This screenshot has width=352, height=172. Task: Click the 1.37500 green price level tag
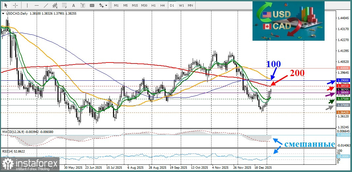tap(343, 99)
